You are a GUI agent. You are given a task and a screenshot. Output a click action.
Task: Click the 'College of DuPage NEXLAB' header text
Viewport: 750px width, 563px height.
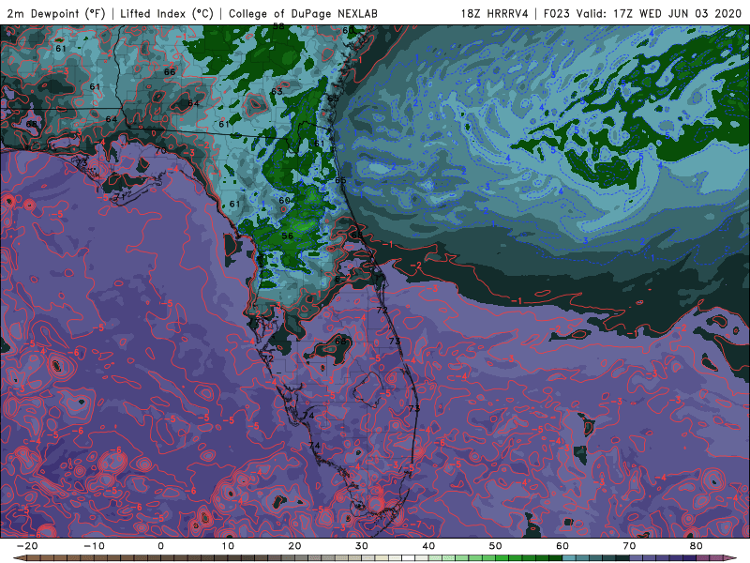click(x=303, y=13)
